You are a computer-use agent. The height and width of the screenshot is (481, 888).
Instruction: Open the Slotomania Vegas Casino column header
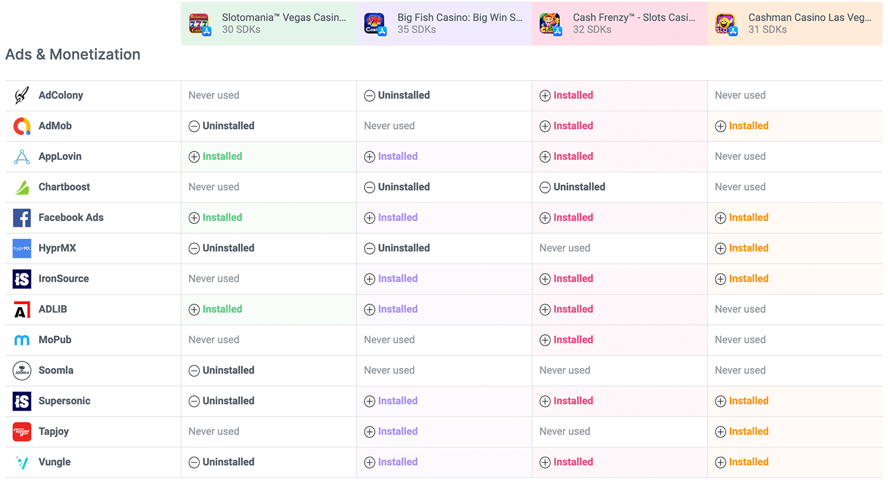(x=269, y=24)
